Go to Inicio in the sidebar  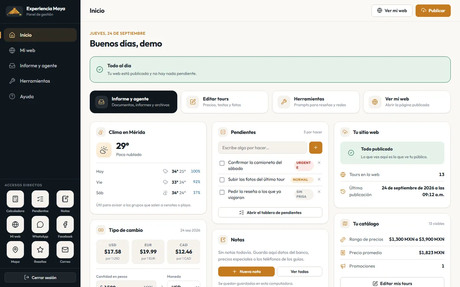[40, 35]
